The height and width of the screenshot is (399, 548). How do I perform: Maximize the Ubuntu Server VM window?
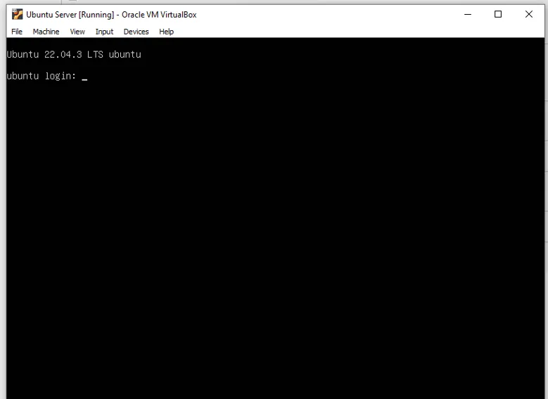(x=498, y=14)
